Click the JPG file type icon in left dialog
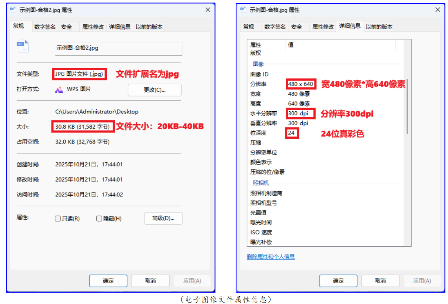Viewport: 448px width, 304px height. pyautogui.click(x=23, y=46)
